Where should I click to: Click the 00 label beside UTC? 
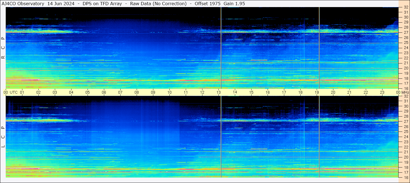click(6, 92)
